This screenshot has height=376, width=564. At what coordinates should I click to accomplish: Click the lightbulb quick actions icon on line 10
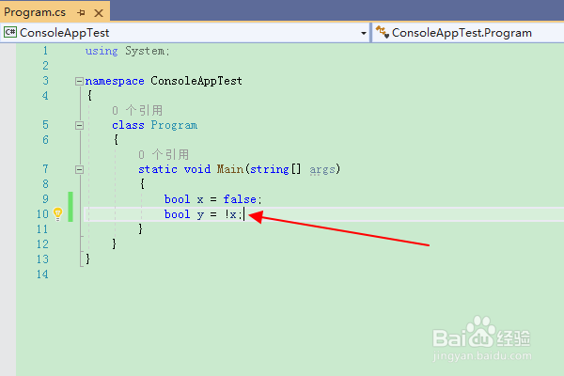[57, 213]
